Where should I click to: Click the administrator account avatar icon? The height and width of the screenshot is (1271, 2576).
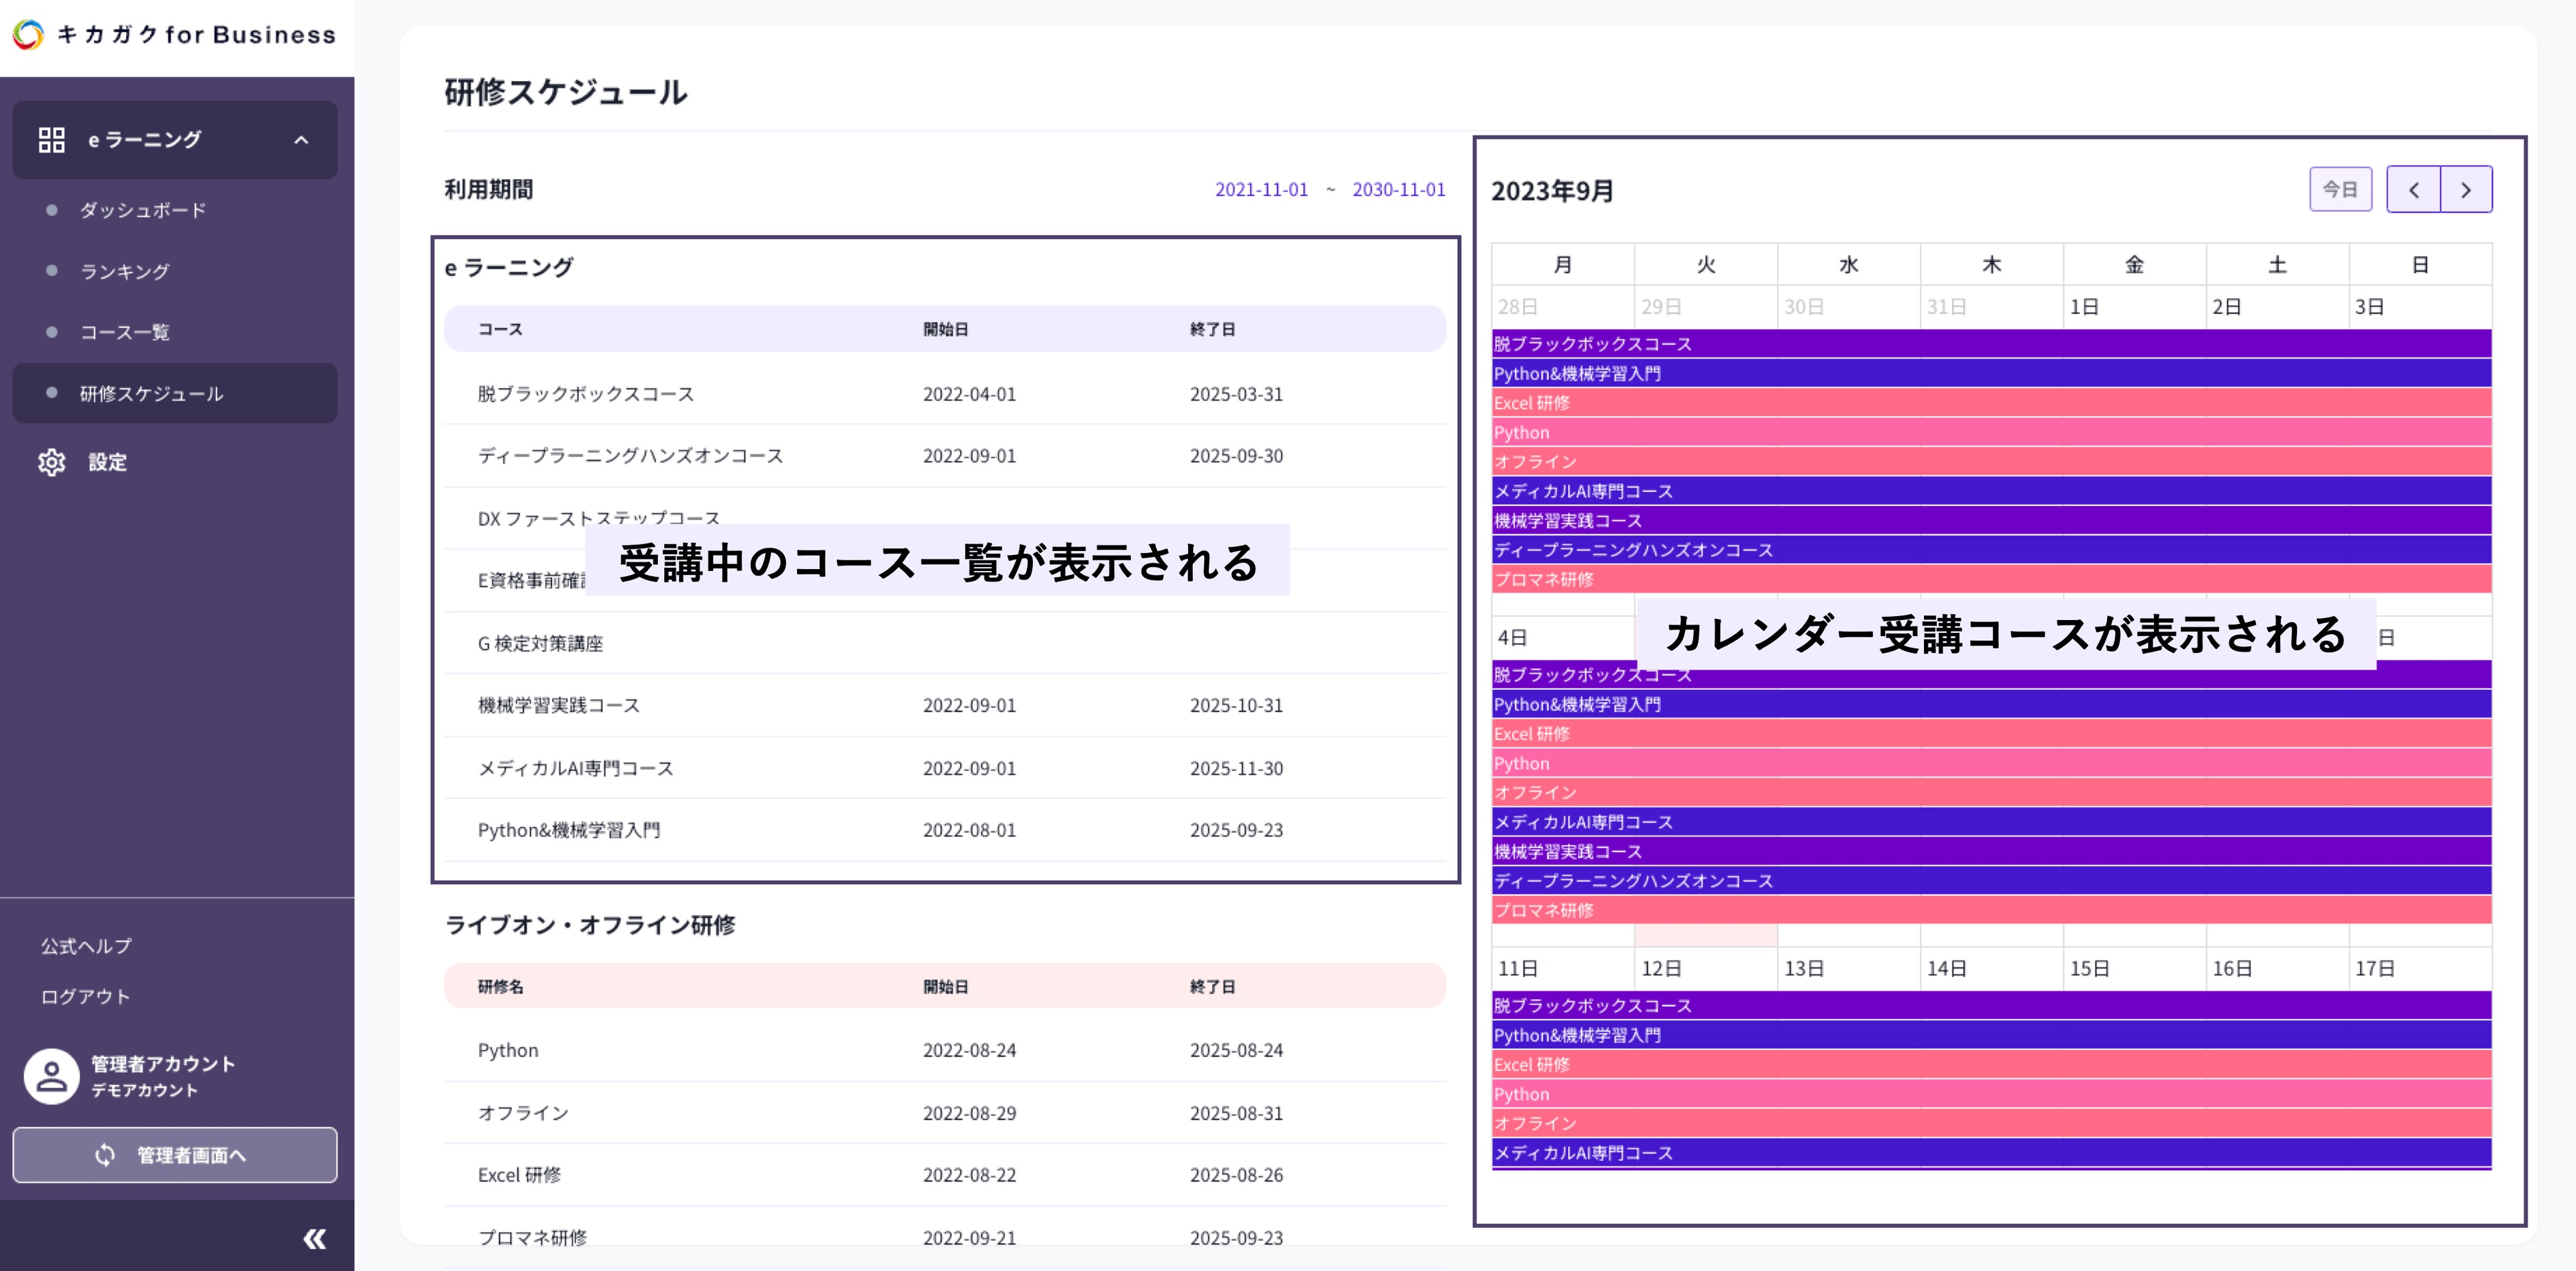pos(52,1076)
